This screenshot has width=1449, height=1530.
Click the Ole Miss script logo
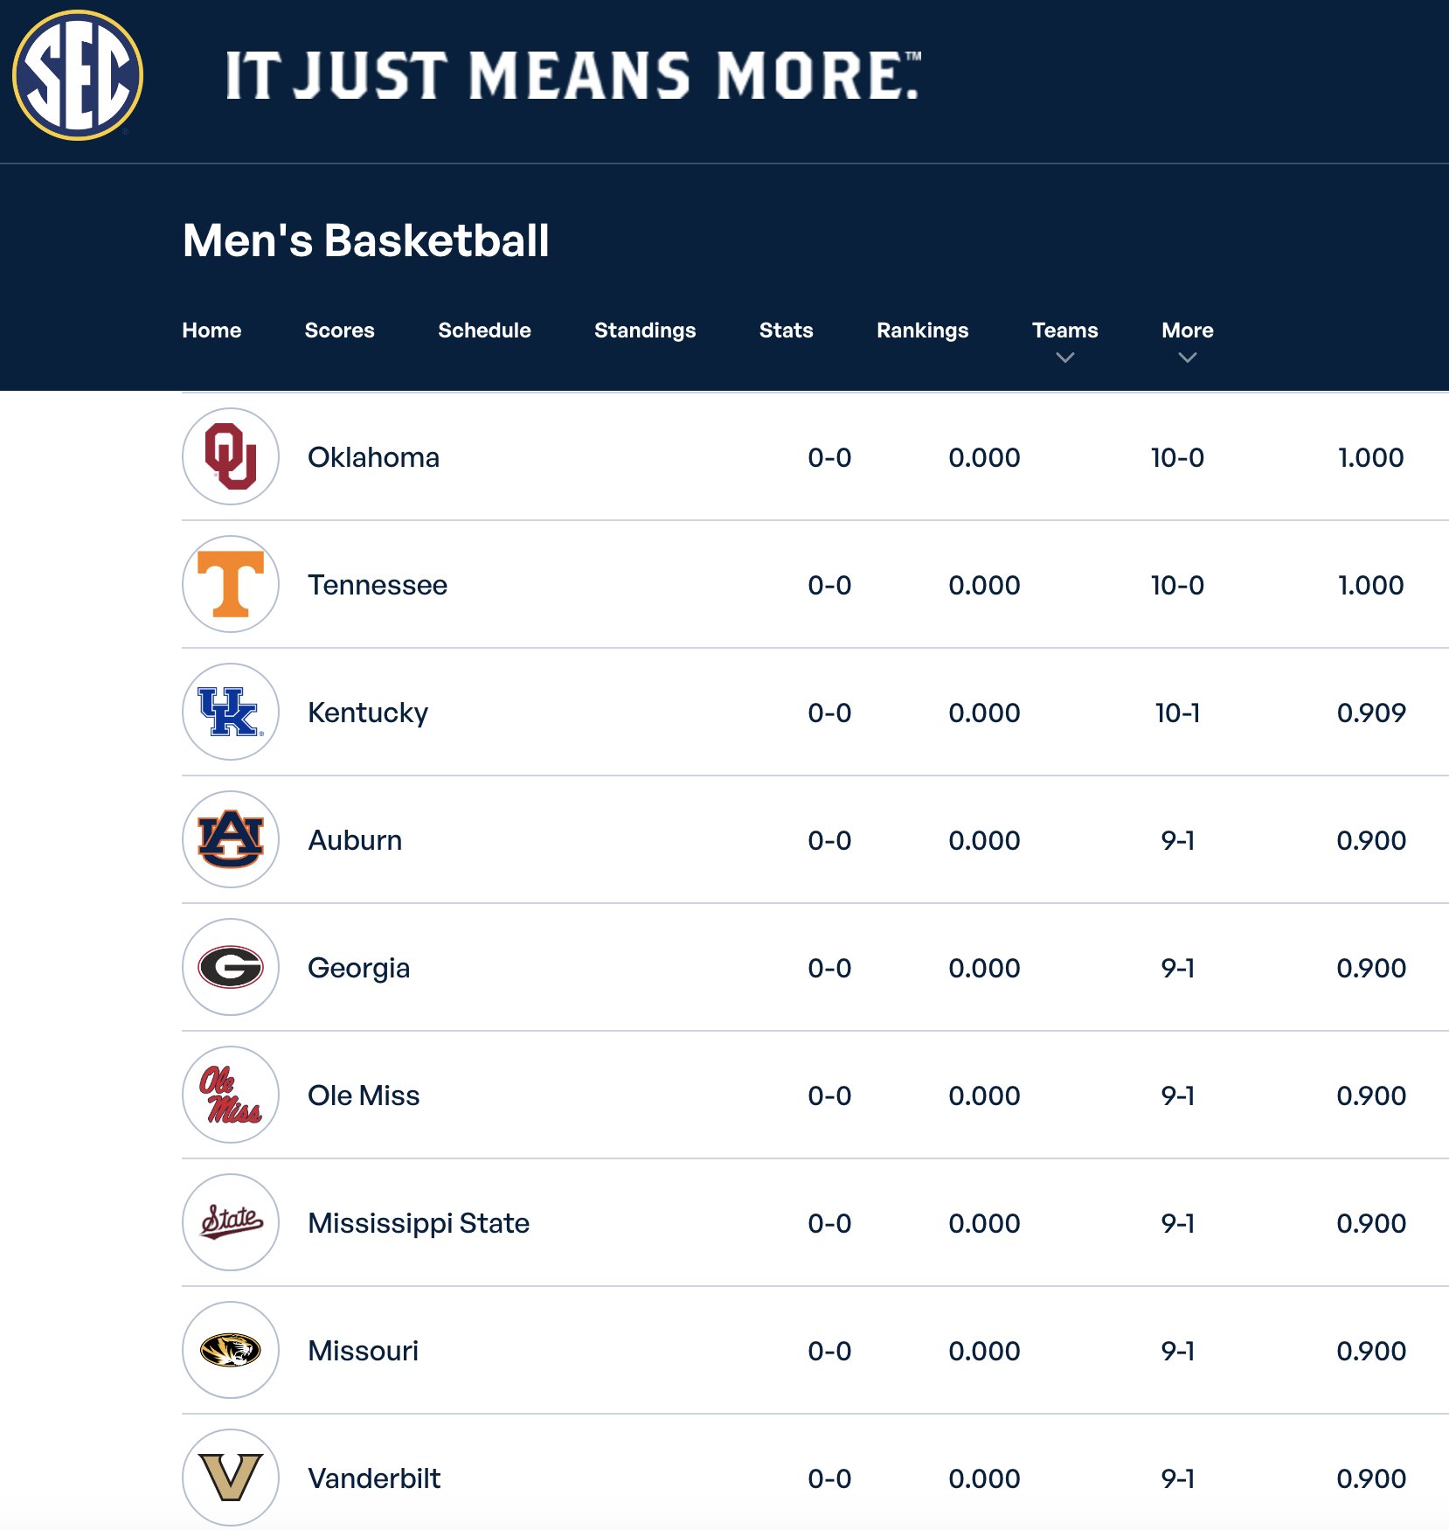(231, 1095)
